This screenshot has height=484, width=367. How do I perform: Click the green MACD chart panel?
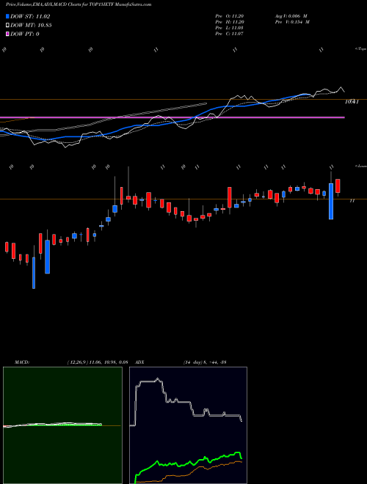[x=62, y=425]
